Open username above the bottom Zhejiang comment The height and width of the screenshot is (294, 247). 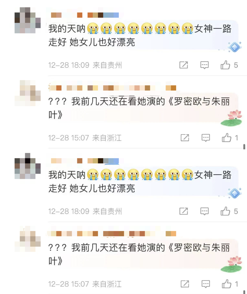[x=112, y=234]
